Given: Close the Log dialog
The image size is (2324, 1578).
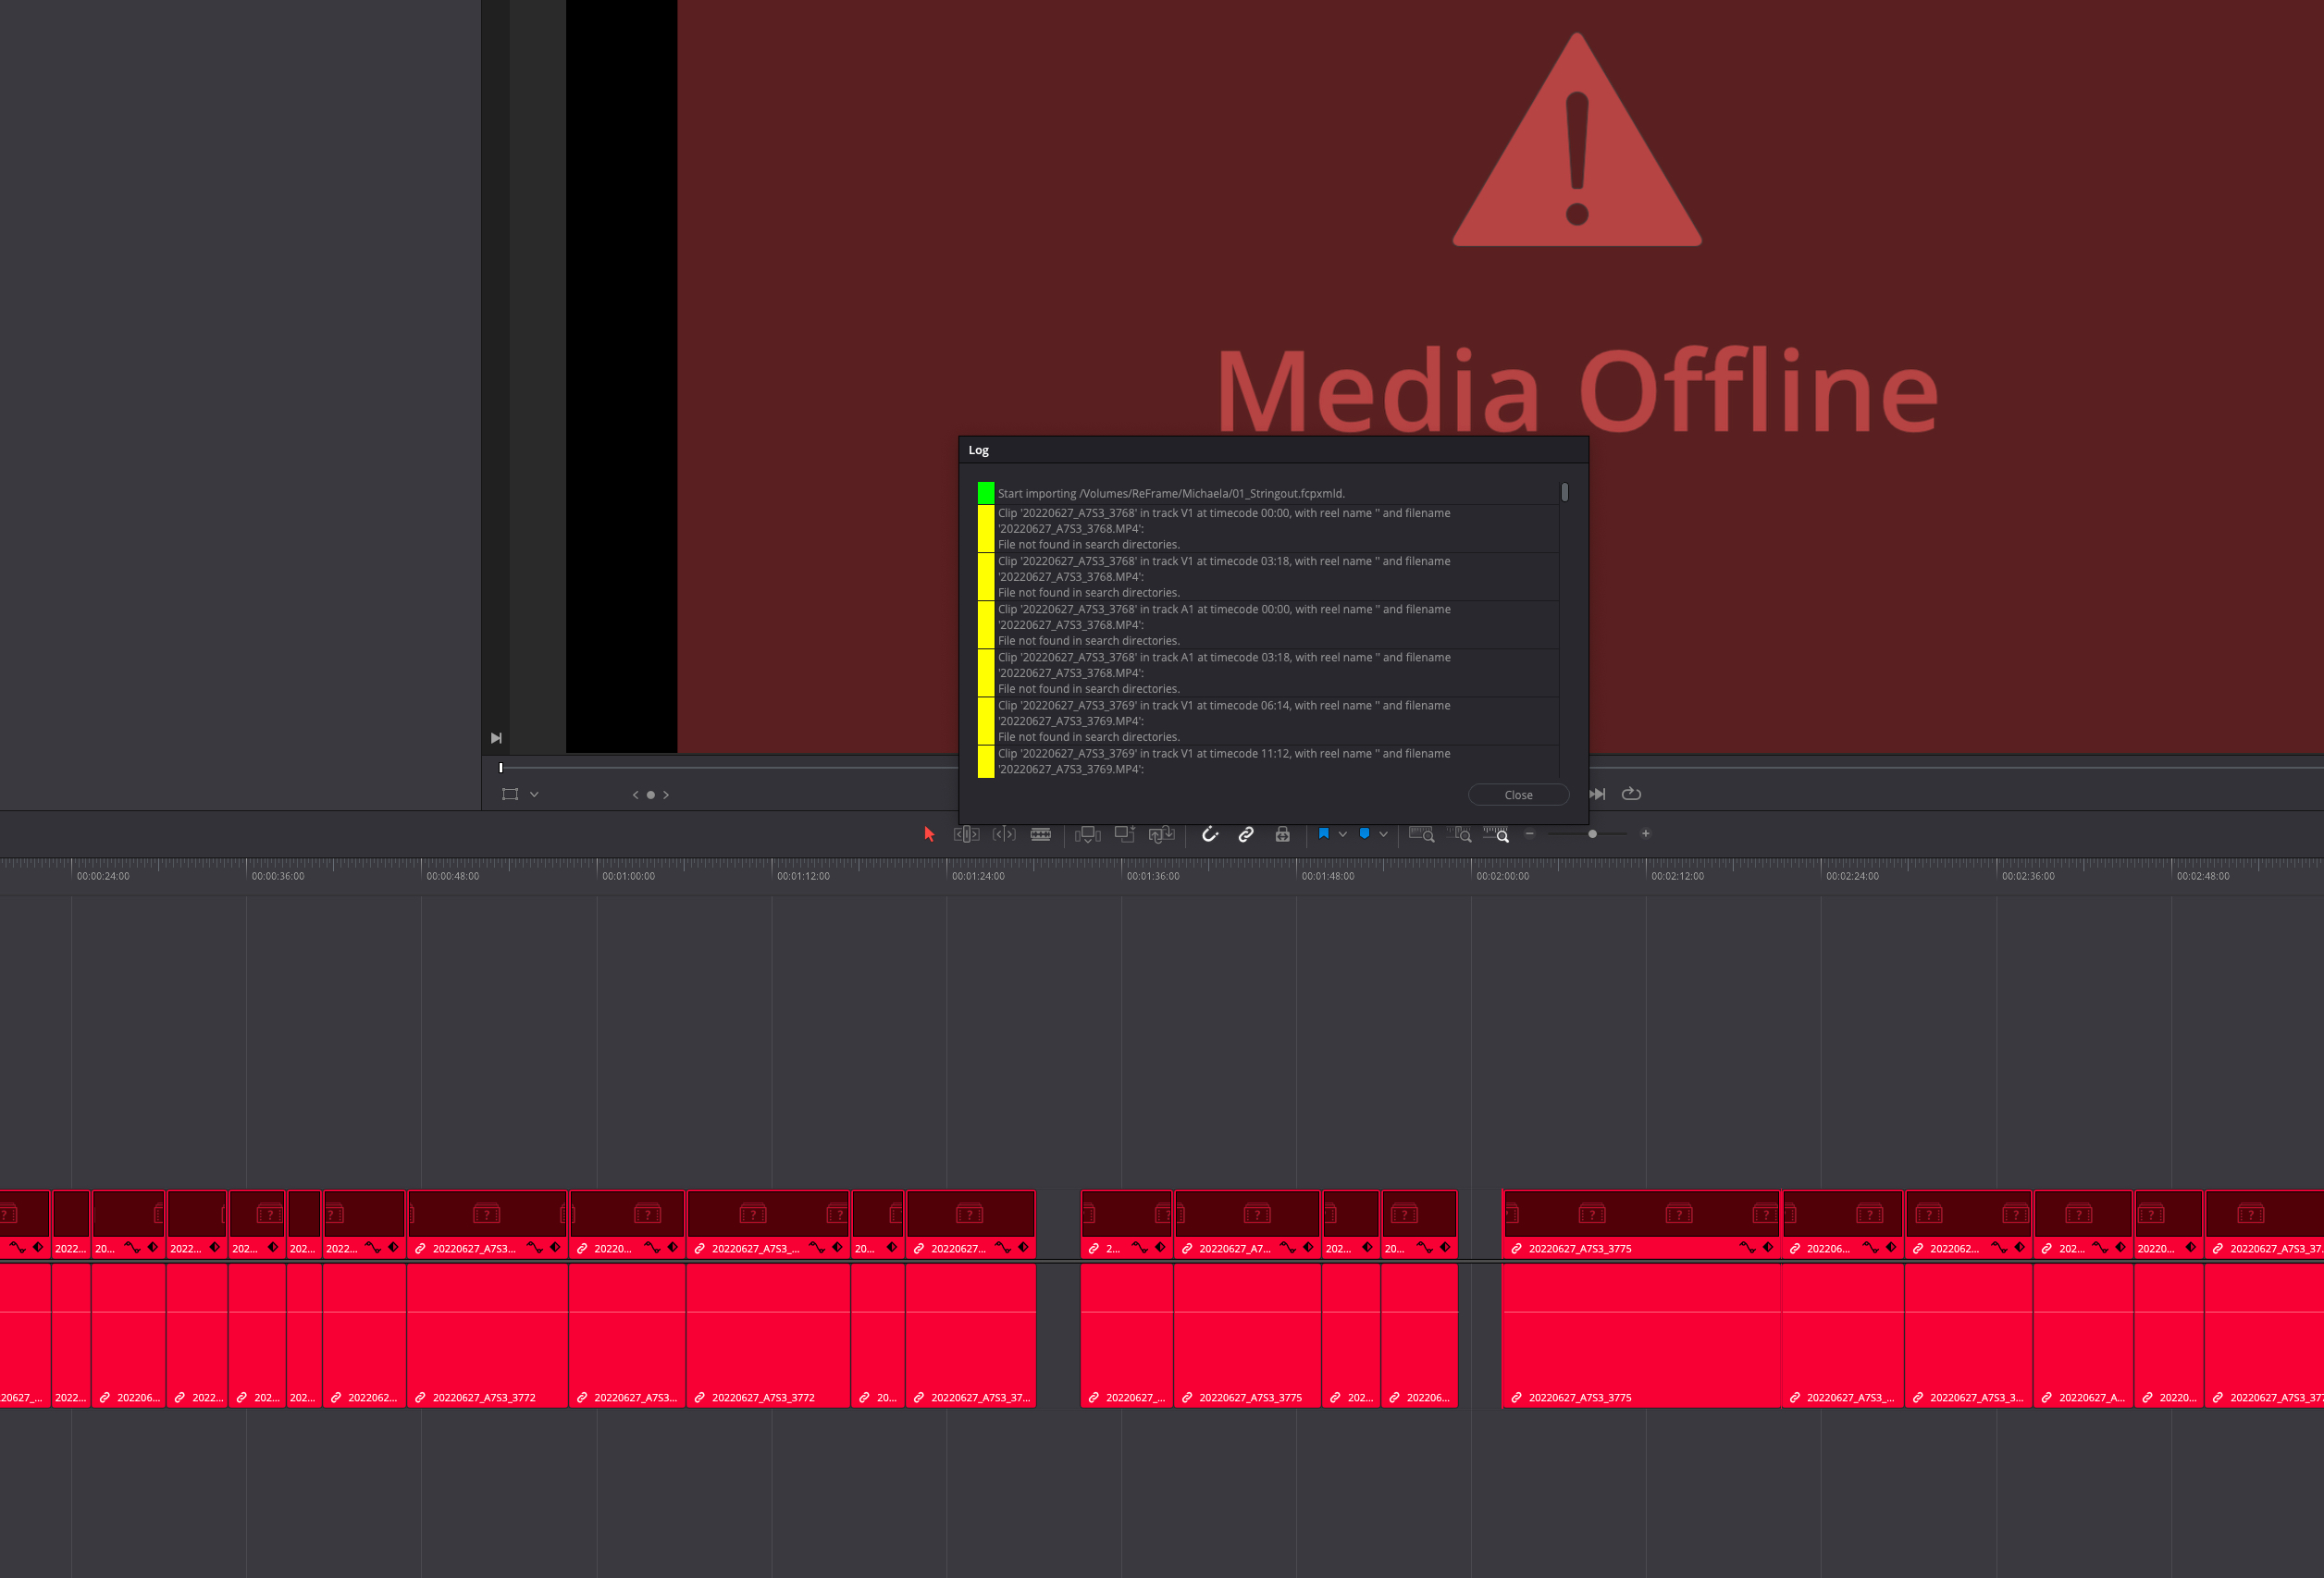Looking at the screenshot, I should coord(1518,795).
